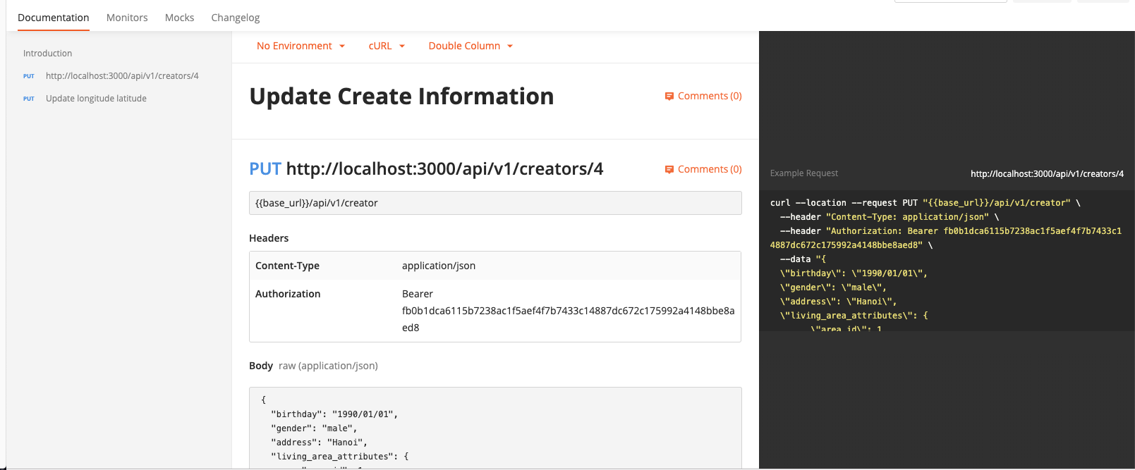Click the PUT creators/4 request heading
The width and height of the screenshot is (1135, 470).
(426, 169)
